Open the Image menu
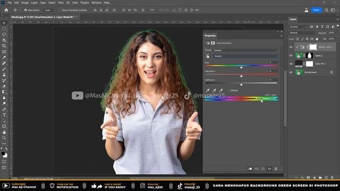The width and height of the screenshot is (340, 191). (25, 3)
